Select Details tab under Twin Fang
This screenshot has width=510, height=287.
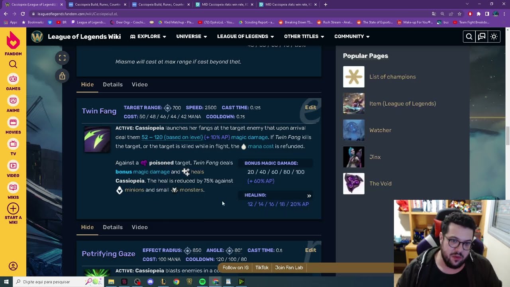[113, 227]
